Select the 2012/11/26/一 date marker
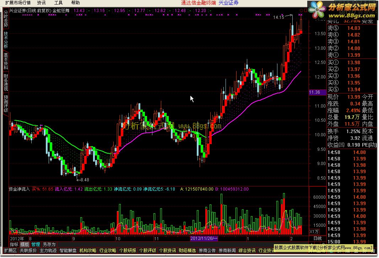The height and width of the screenshot is (258, 379). (x=204, y=238)
